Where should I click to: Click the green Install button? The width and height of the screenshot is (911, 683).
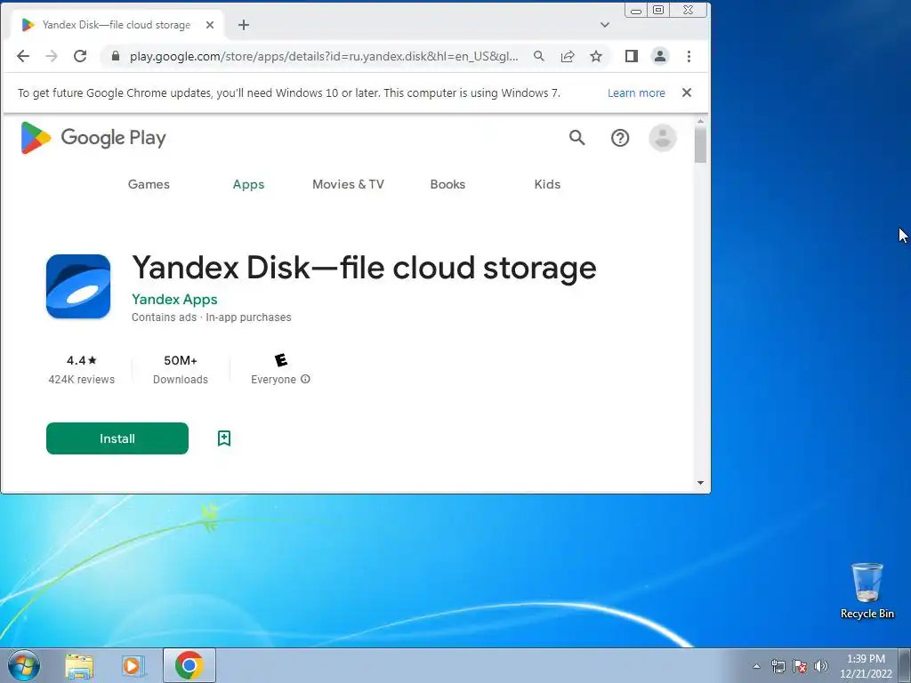(x=117, y=438)
